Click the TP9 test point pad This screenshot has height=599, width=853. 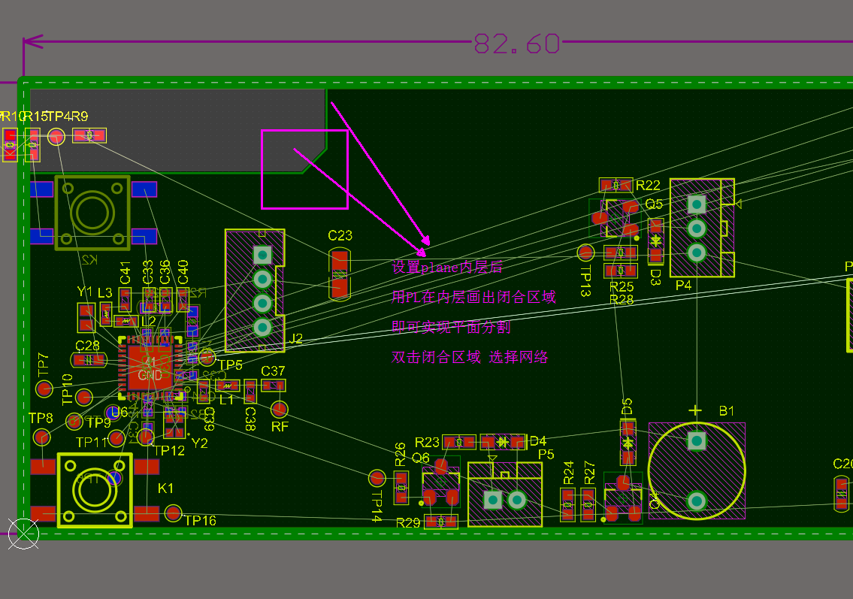click(x=74, y=421)
